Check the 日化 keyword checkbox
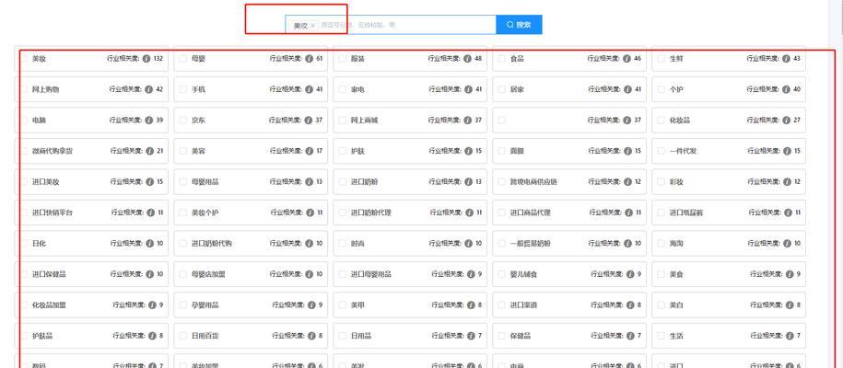Image resolution: width=843 pixels, height=368 pixels. tap(24, 244)
